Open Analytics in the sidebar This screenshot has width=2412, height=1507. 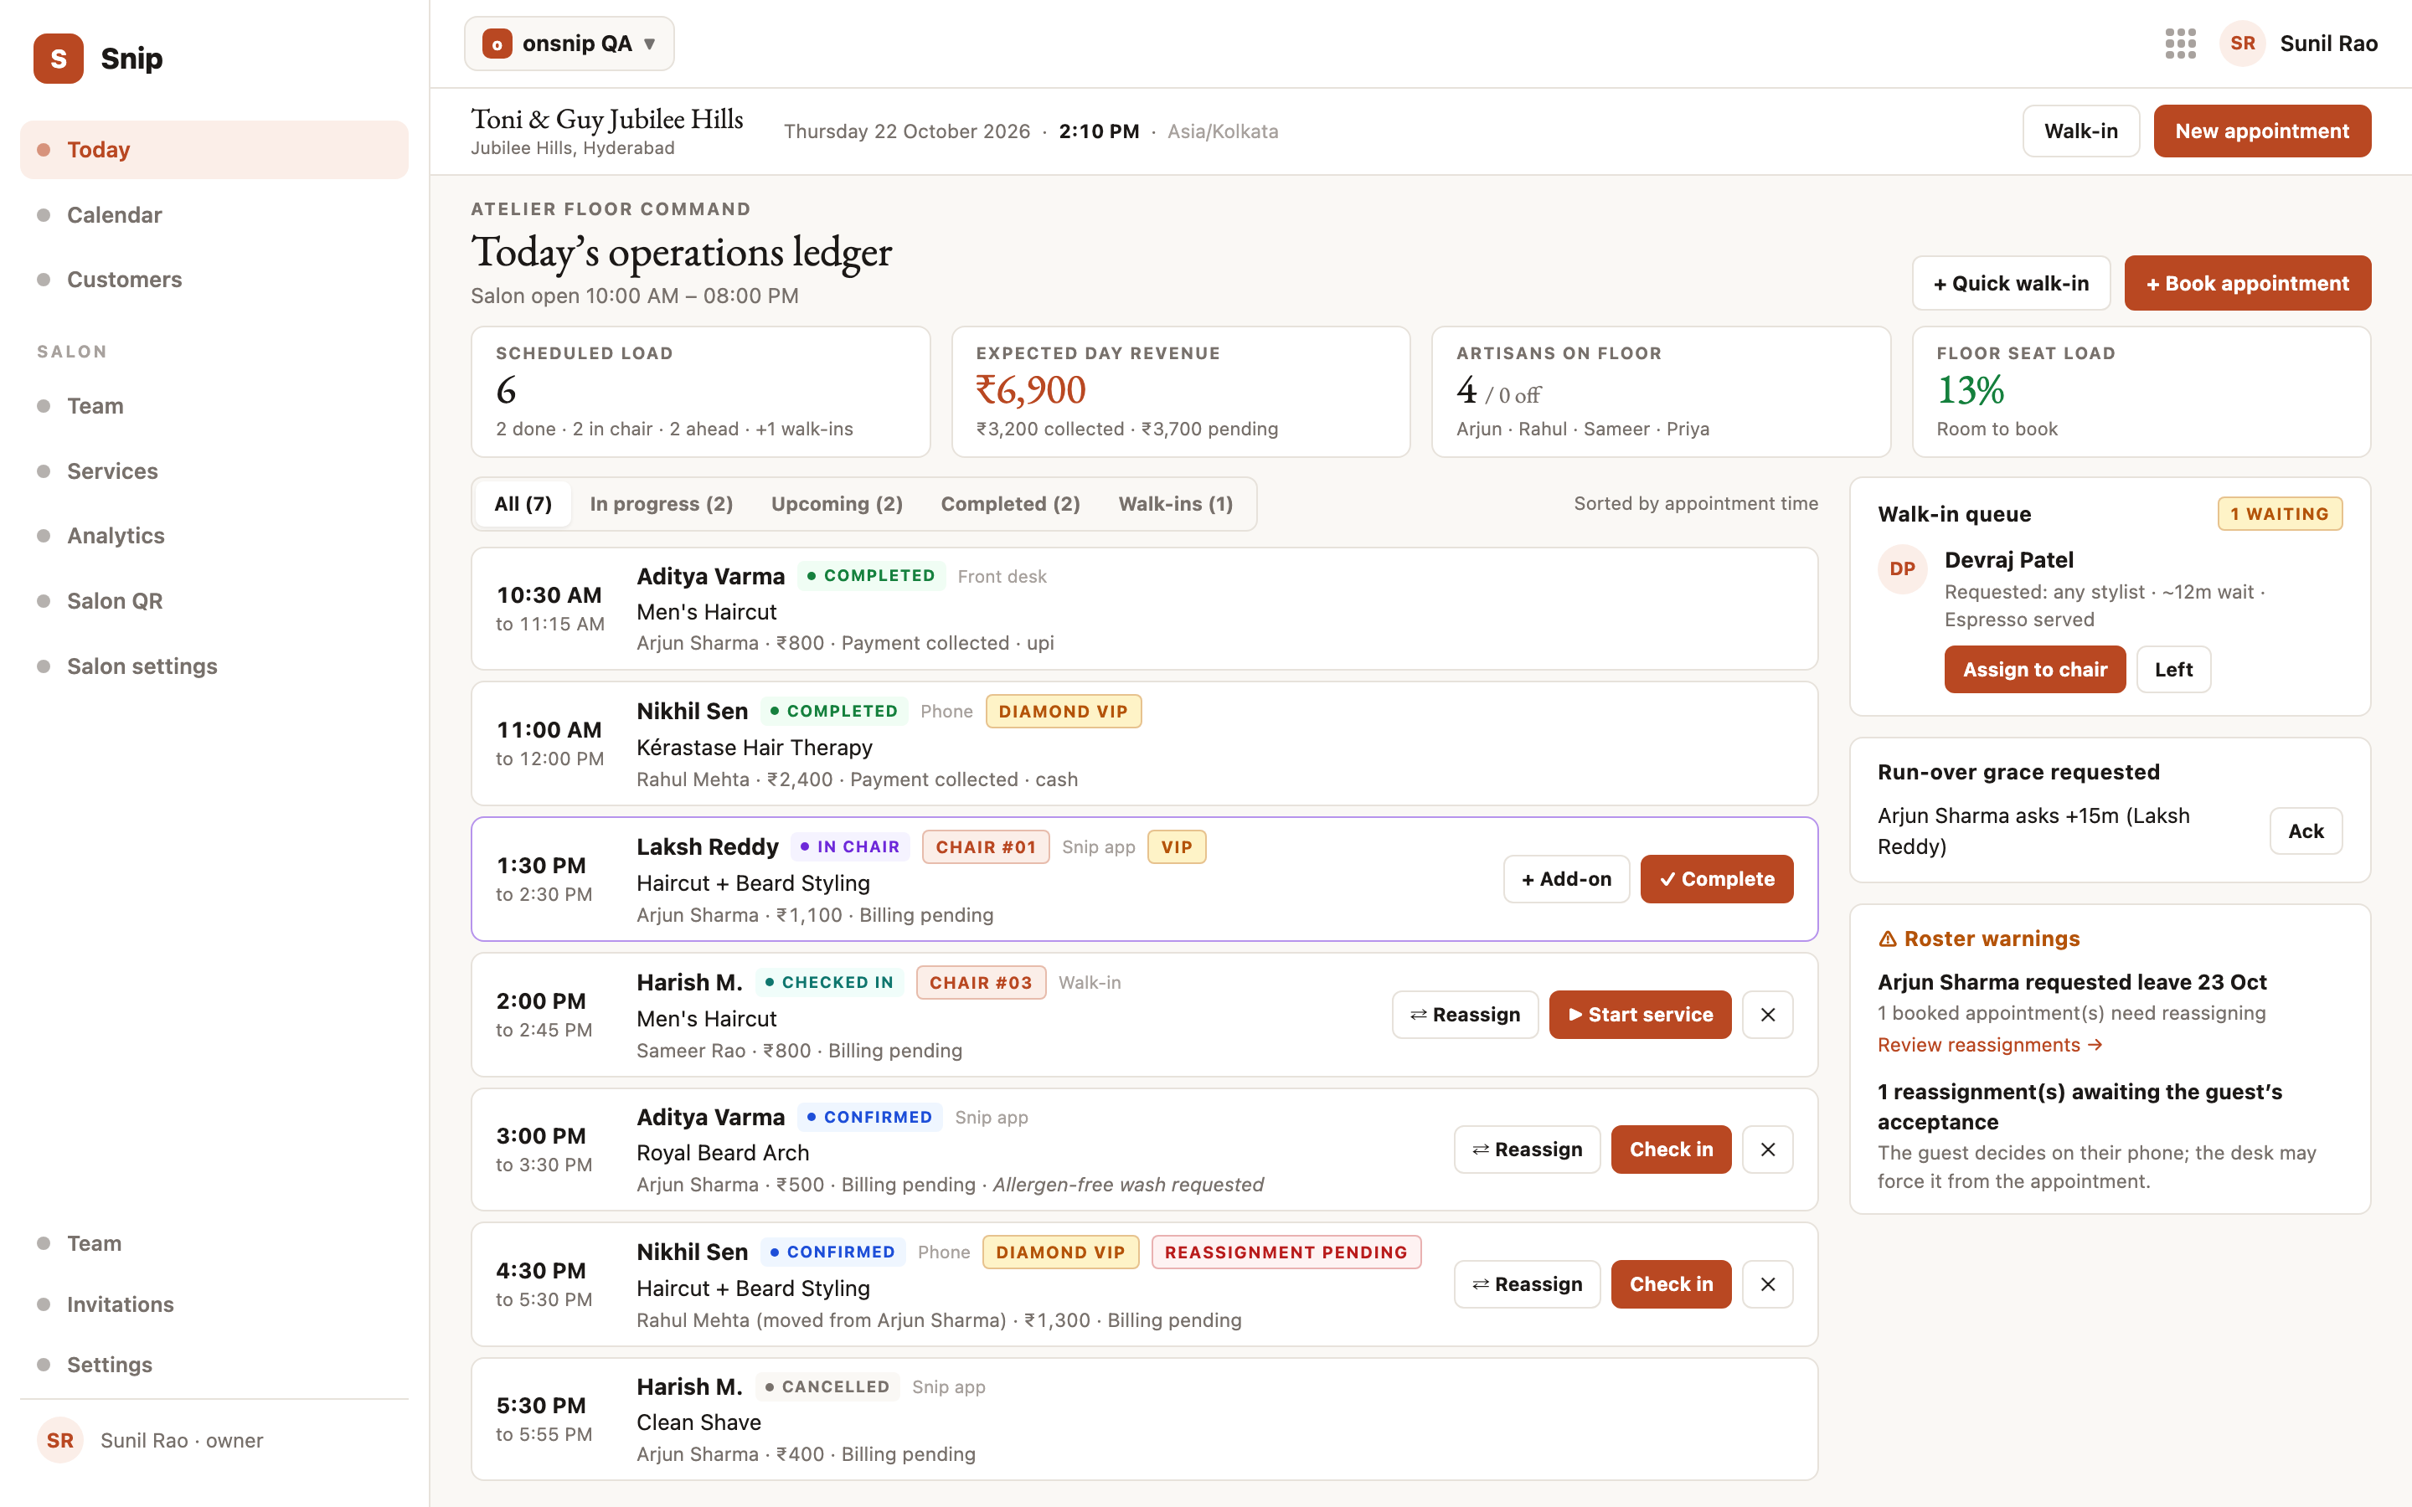(x=214, y=536)
